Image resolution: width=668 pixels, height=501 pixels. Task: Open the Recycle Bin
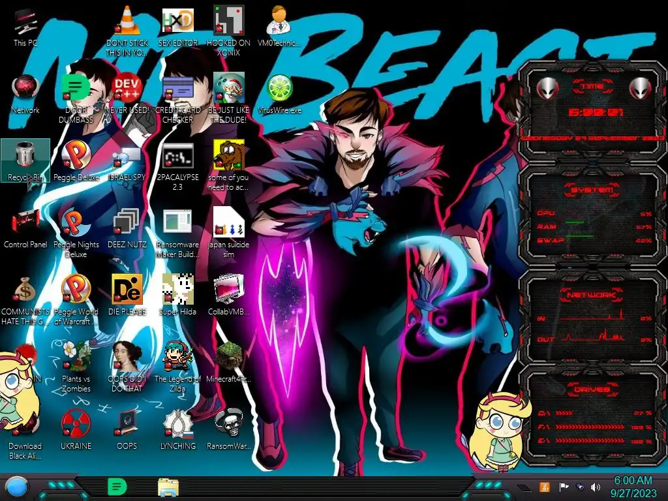[x=25, y=161]
